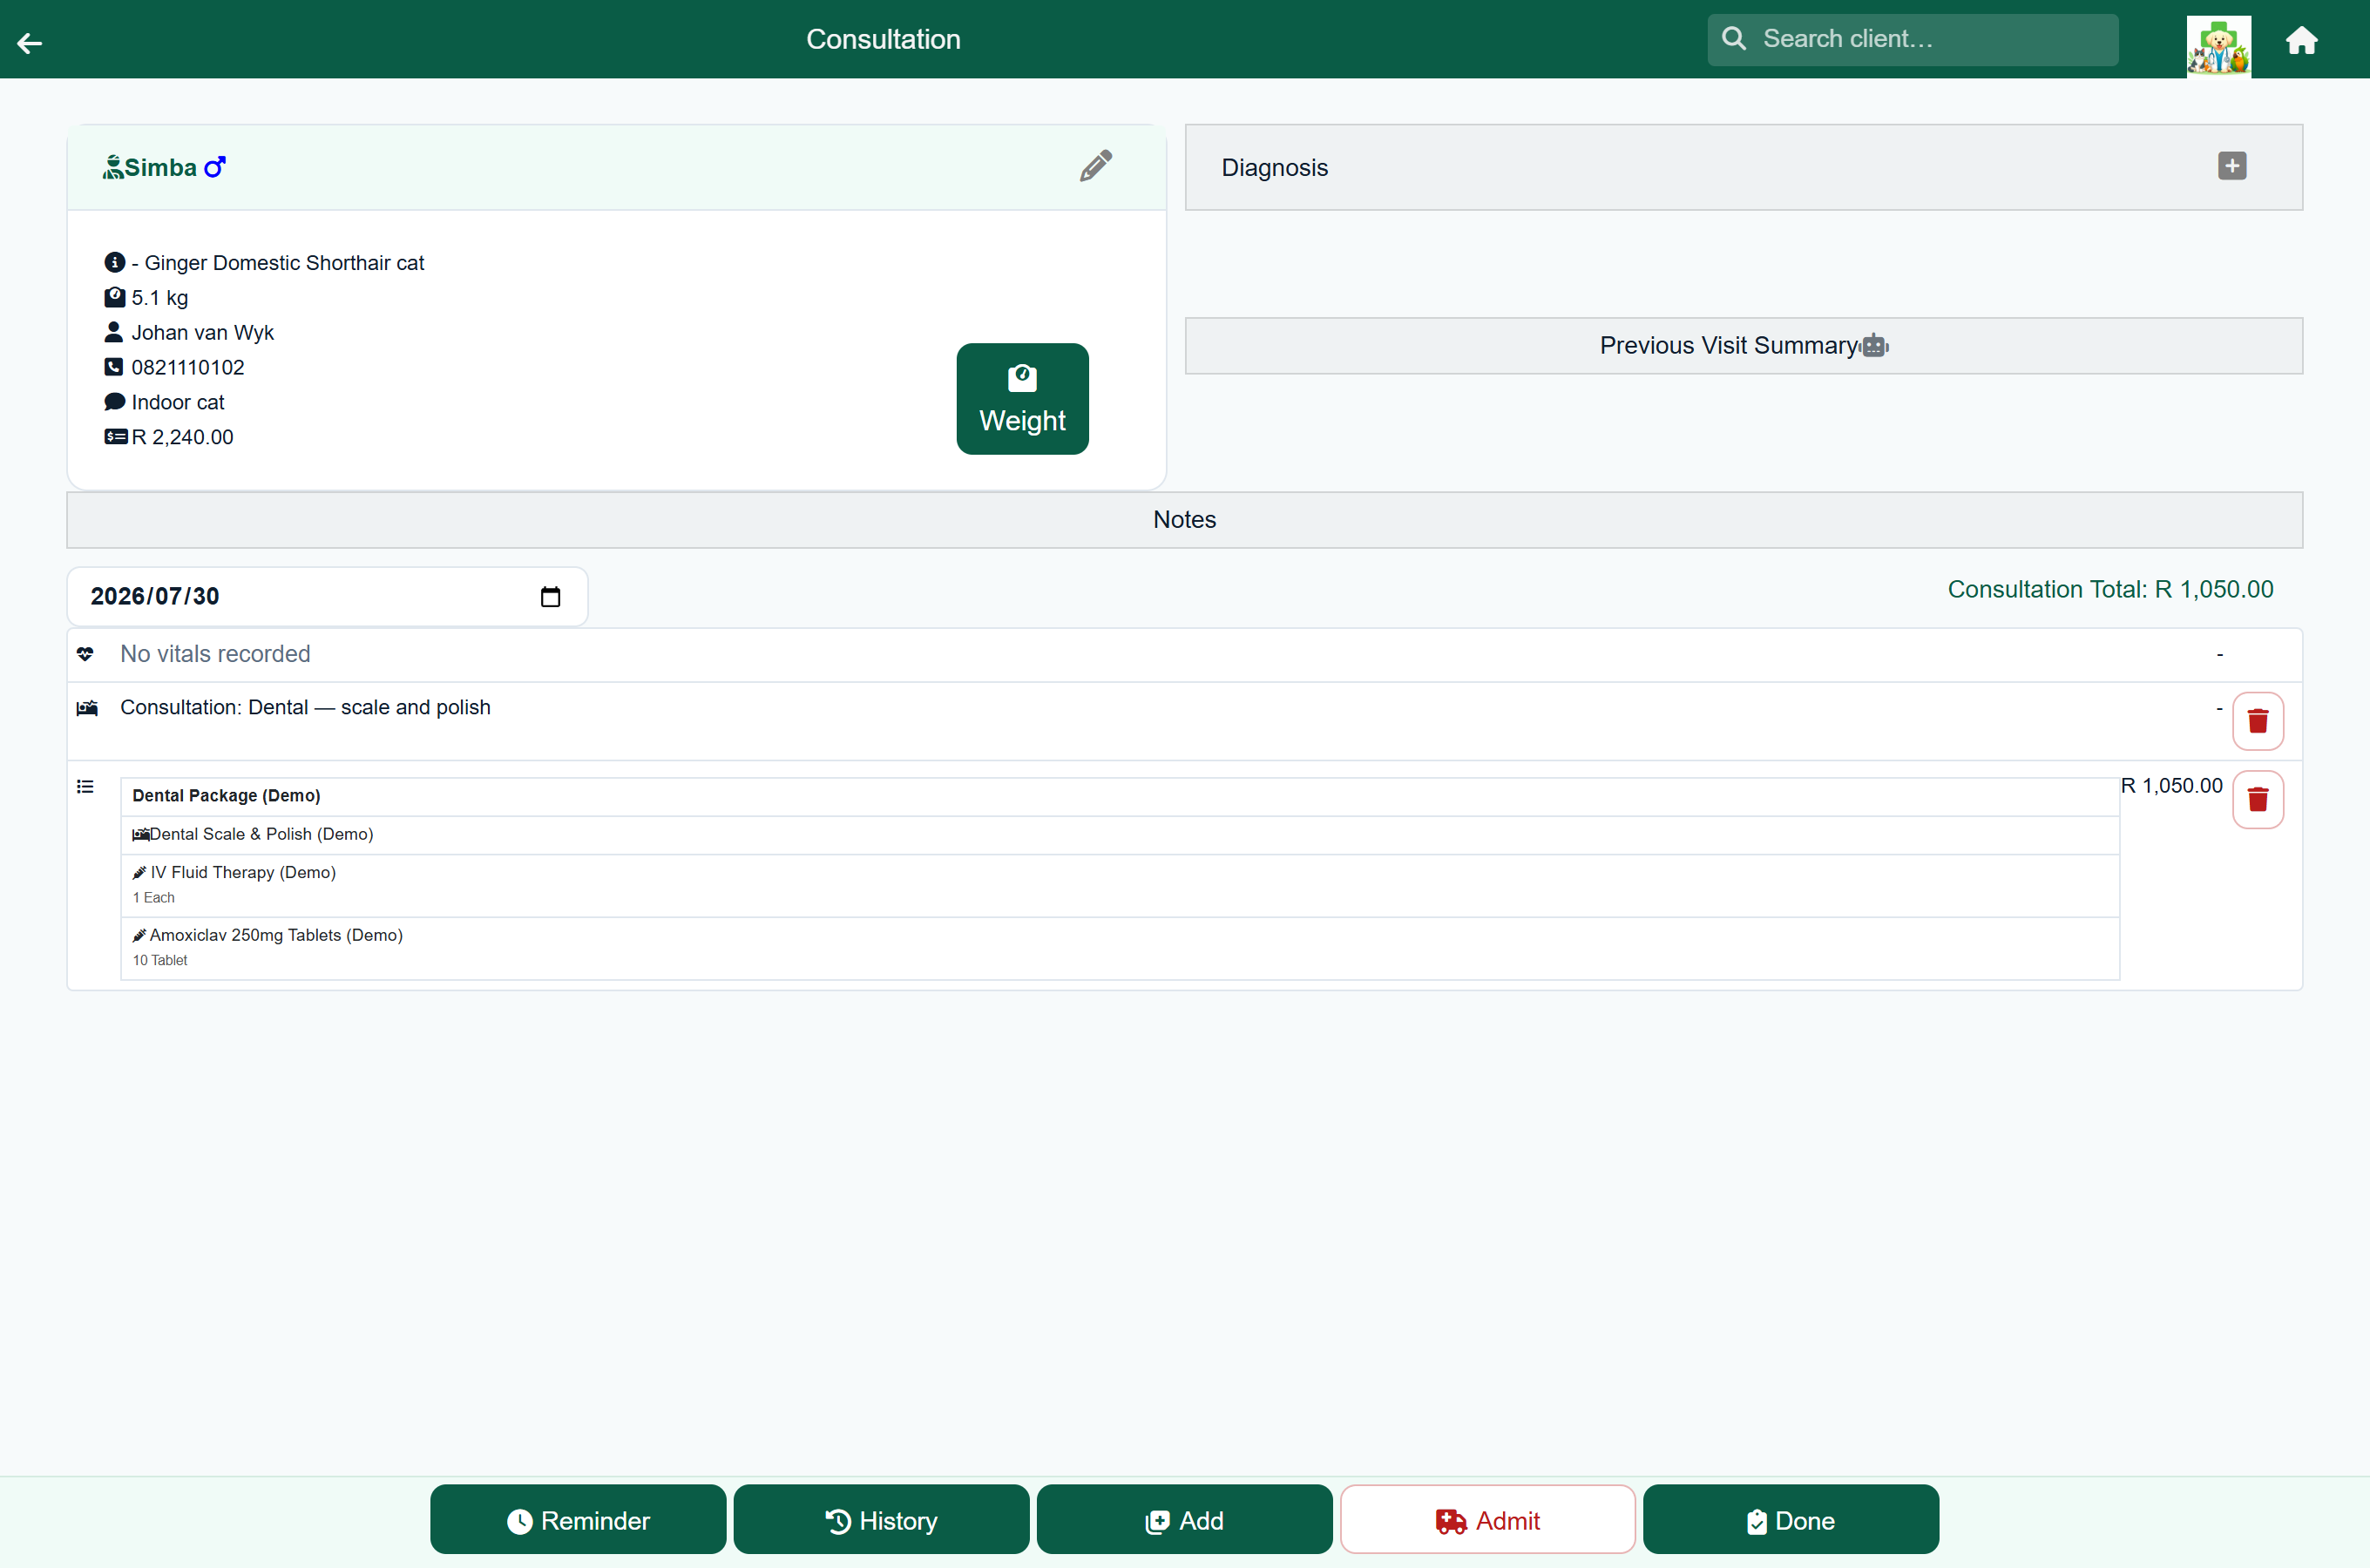Click the Consultation Total amount
Viewport: 2370px width, 1568px height.
[x=2110, y=590]
